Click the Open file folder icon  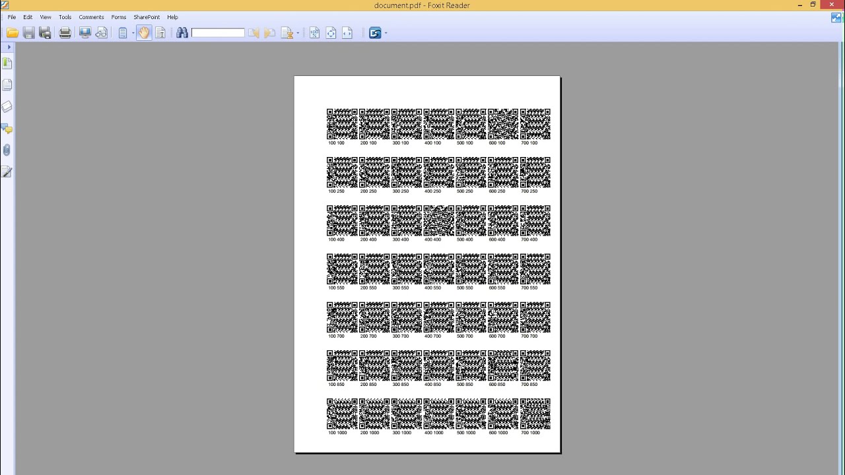[12, 33]
